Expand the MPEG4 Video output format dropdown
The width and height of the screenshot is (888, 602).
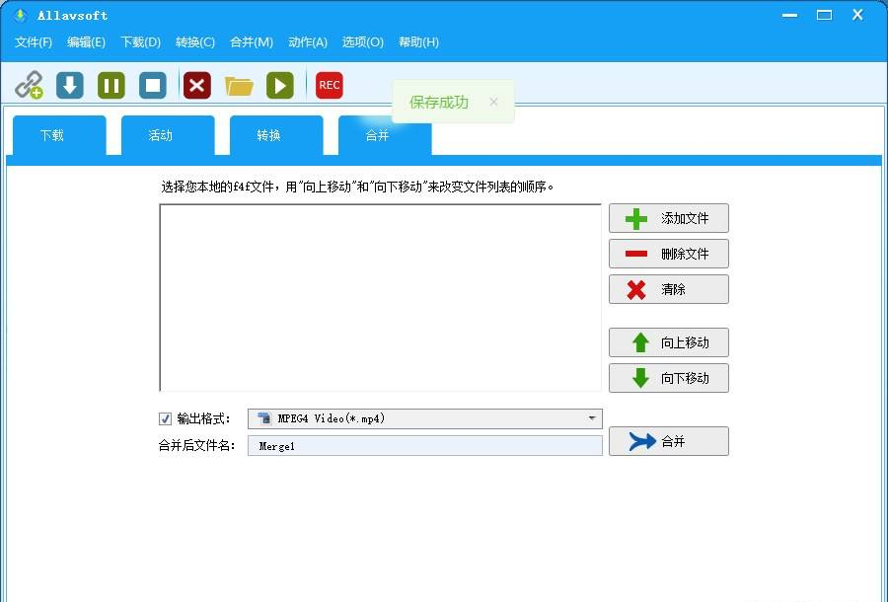(425, 418)
